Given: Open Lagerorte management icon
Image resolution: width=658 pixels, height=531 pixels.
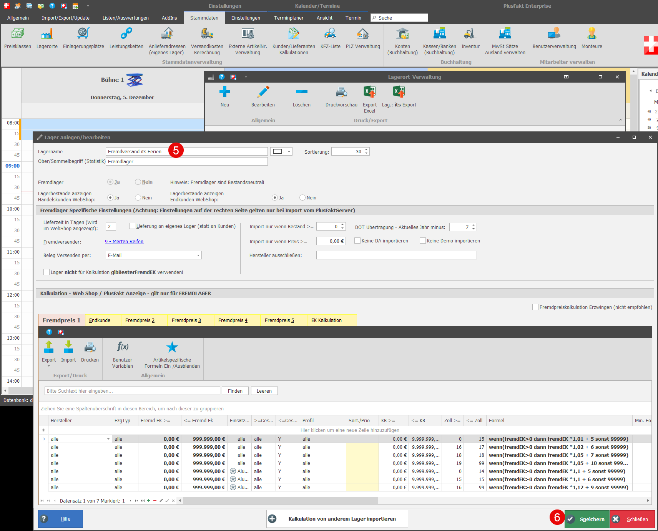Looking at the screenshot, I should (47, 38).
